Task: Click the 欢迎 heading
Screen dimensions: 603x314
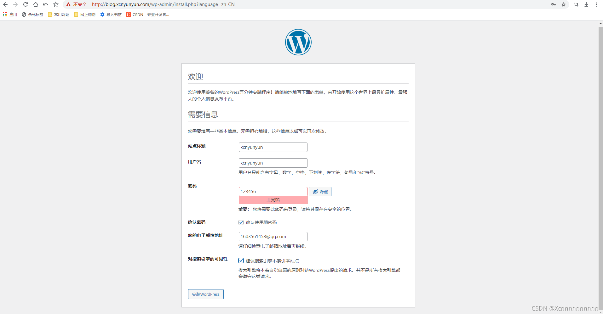Action: [196, 76]
